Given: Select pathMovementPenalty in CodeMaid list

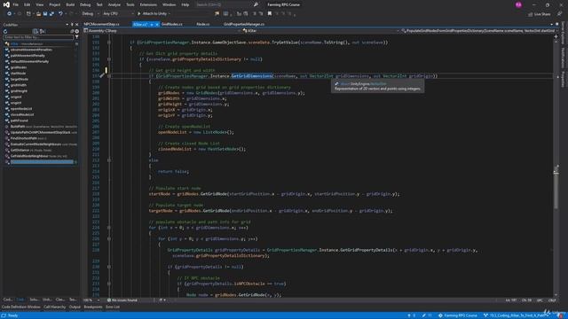Looking at the screenshot, I should 28,56.
